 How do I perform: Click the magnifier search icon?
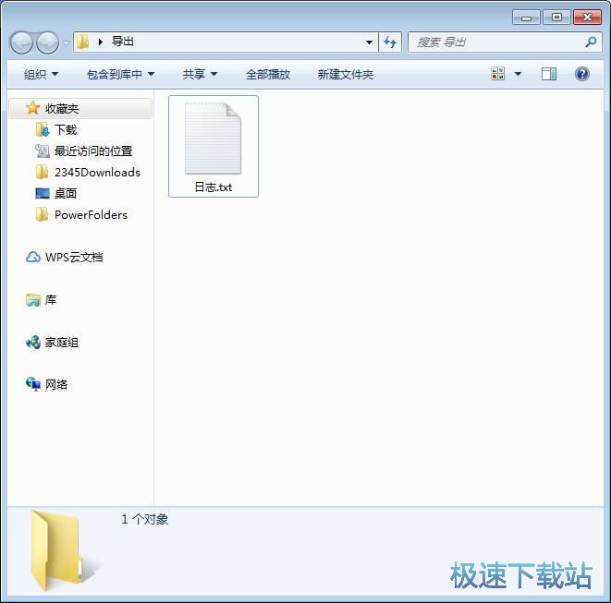pos(592,42)
